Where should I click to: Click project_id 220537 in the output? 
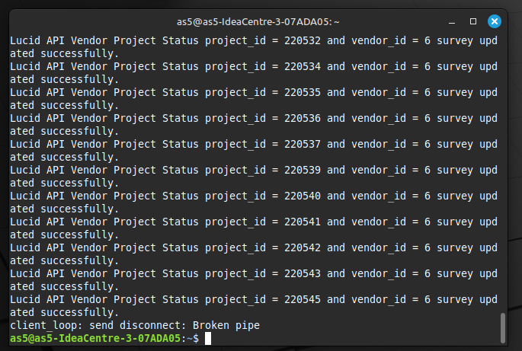coord(303,145)
